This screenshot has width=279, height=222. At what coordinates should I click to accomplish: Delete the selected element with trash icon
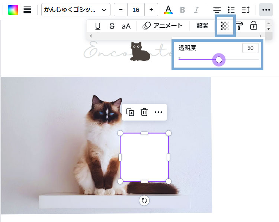tap(144, 112)
